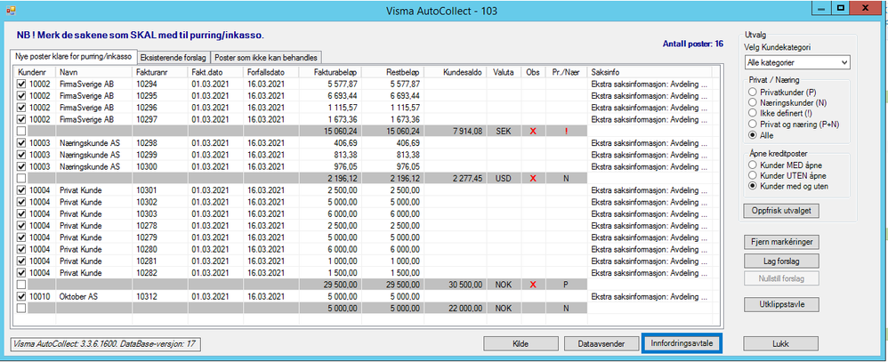
Task: Click Fjern markeringer button
Action: [781, 242]
